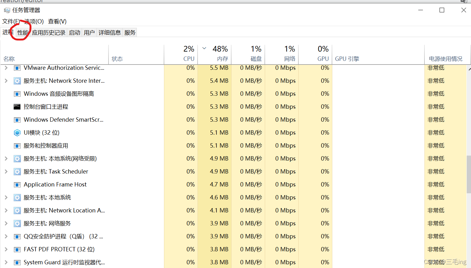
Task: Click the 5.4 MB memory value
Action: 219,81
